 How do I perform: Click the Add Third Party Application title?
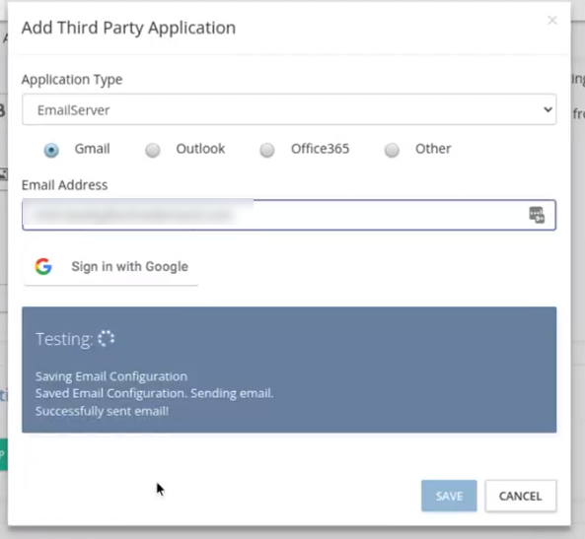pos(128,28)
